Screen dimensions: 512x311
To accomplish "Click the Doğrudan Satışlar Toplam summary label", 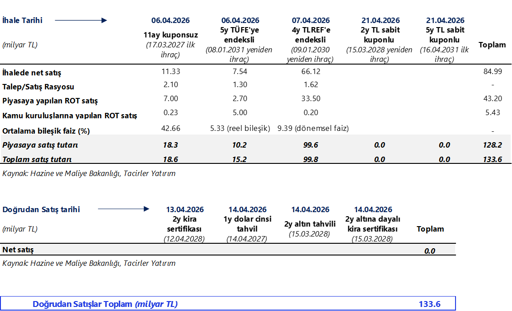I will tap(105, 304).
